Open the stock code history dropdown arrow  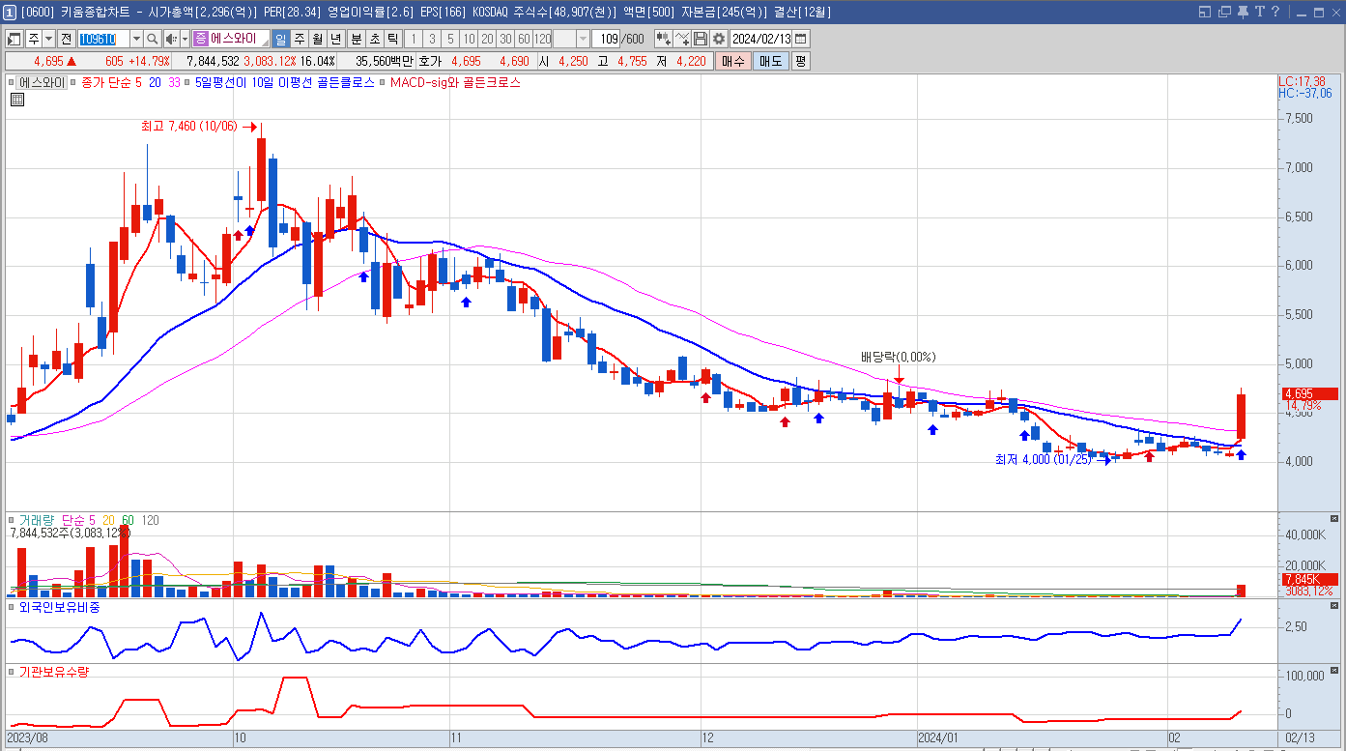[x=136, y=39]
